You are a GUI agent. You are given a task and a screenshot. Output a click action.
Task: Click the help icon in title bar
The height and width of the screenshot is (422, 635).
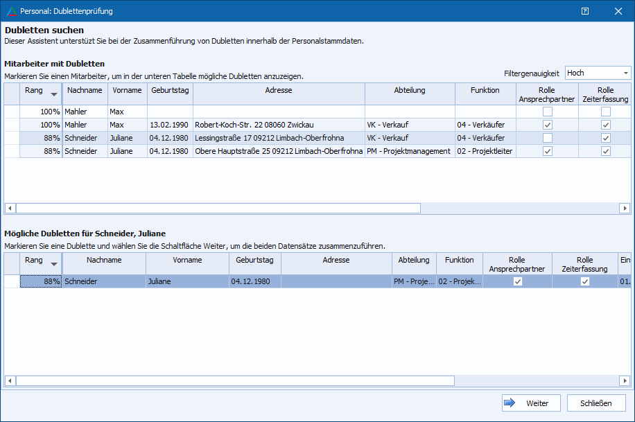click(585, 11)
